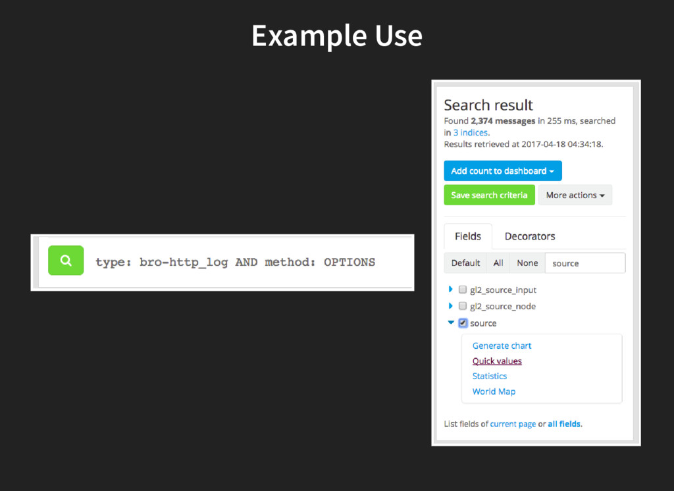The width and height of the screenshot is (674, 491).
Task: Select the Fields tab
Action: pos(468,236)
